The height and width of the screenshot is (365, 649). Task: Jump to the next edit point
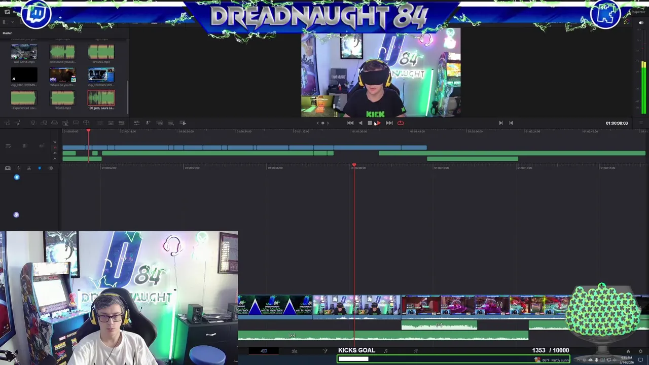(x=500, y=123)
